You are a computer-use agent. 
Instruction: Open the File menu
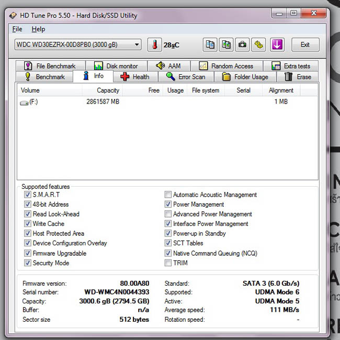pos(17,29)
